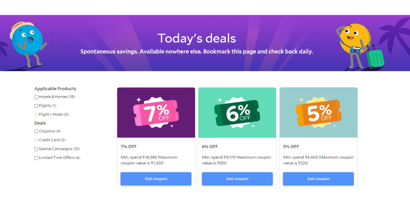Click the Deals section heading
Viewport: 410px width, 205px height.
click(x=40, y=123)
